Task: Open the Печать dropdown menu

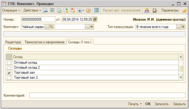Action: (135, 104)
